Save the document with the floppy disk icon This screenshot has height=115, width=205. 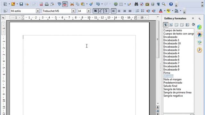tap(21, 4)
